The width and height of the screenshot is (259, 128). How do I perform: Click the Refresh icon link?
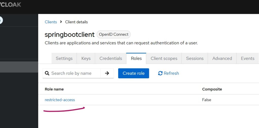(x=160, y=73)
